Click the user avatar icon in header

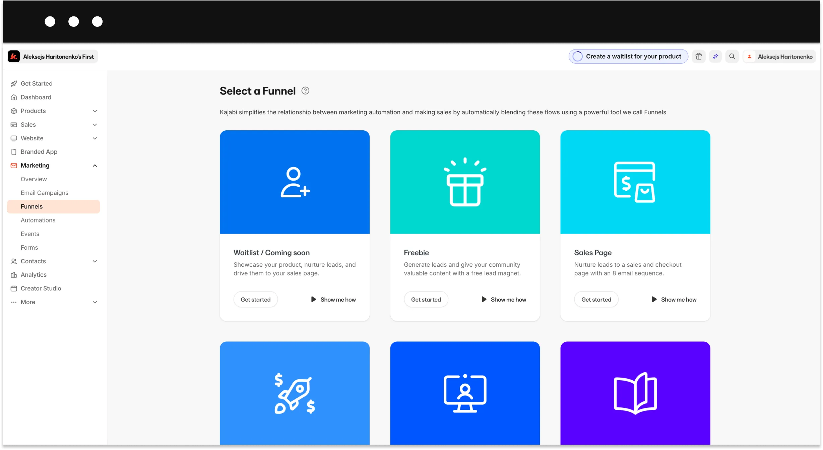750,56
